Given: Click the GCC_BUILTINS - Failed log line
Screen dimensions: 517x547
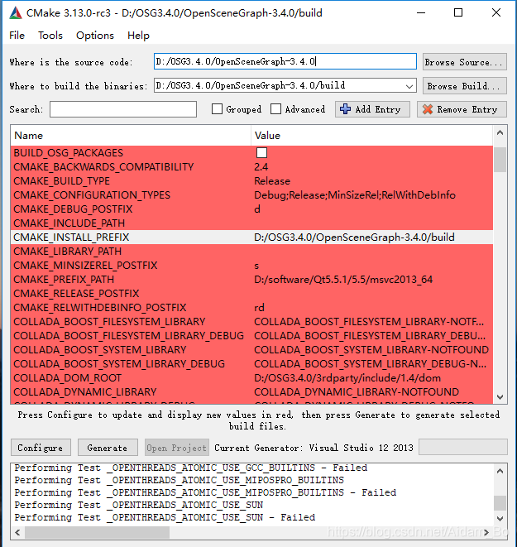Looking at the screenshot, I should click(191, 468).
